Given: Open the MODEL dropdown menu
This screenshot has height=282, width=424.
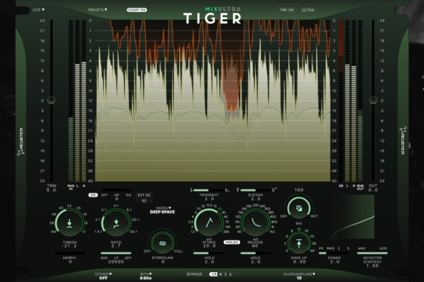Looking at the screenshot, I should pos(164,208).
